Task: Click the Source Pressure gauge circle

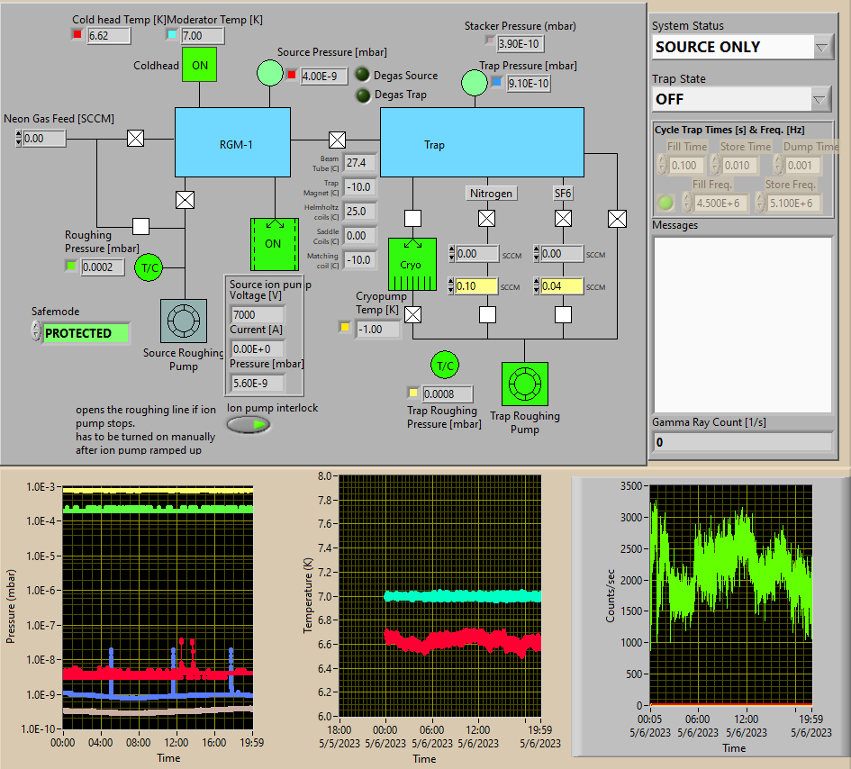Action: coord(270,73)
